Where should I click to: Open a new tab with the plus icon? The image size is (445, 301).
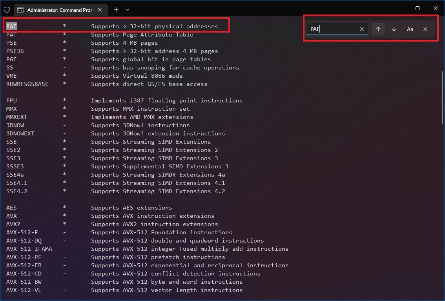[116, 10]
